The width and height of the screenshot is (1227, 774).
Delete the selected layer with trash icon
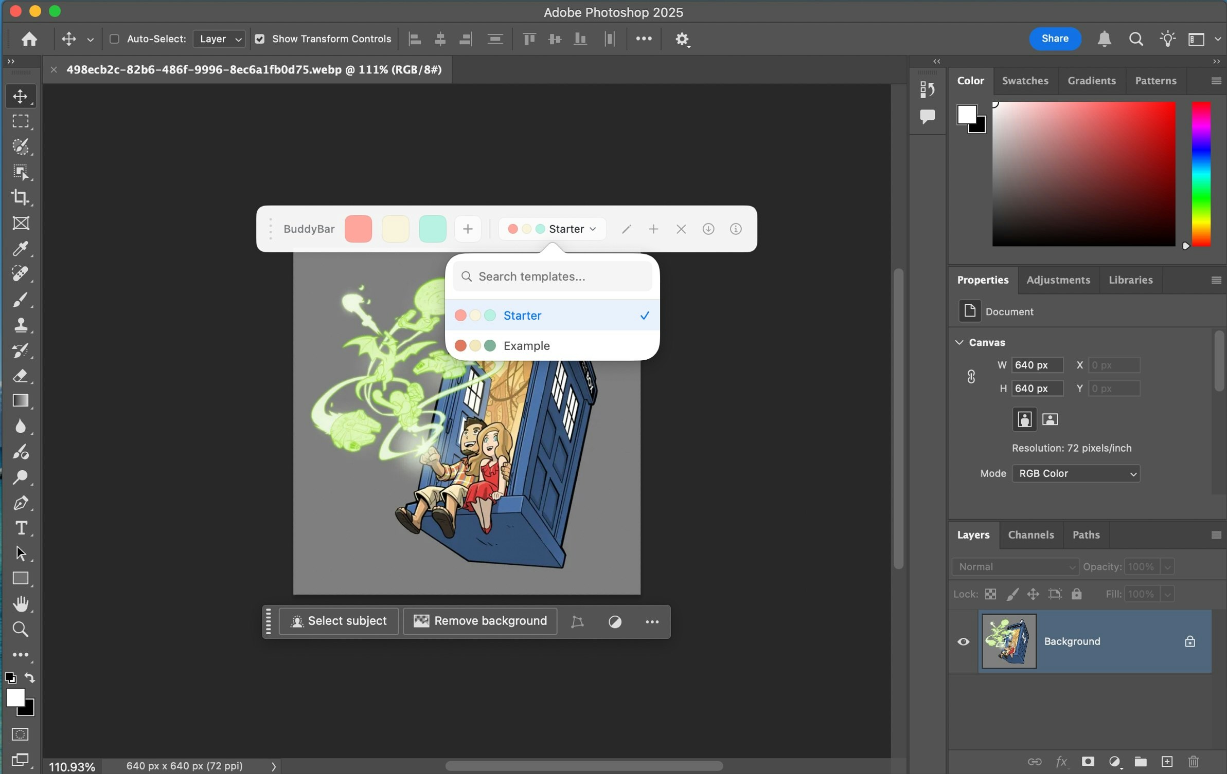(x=1194, y=761)
